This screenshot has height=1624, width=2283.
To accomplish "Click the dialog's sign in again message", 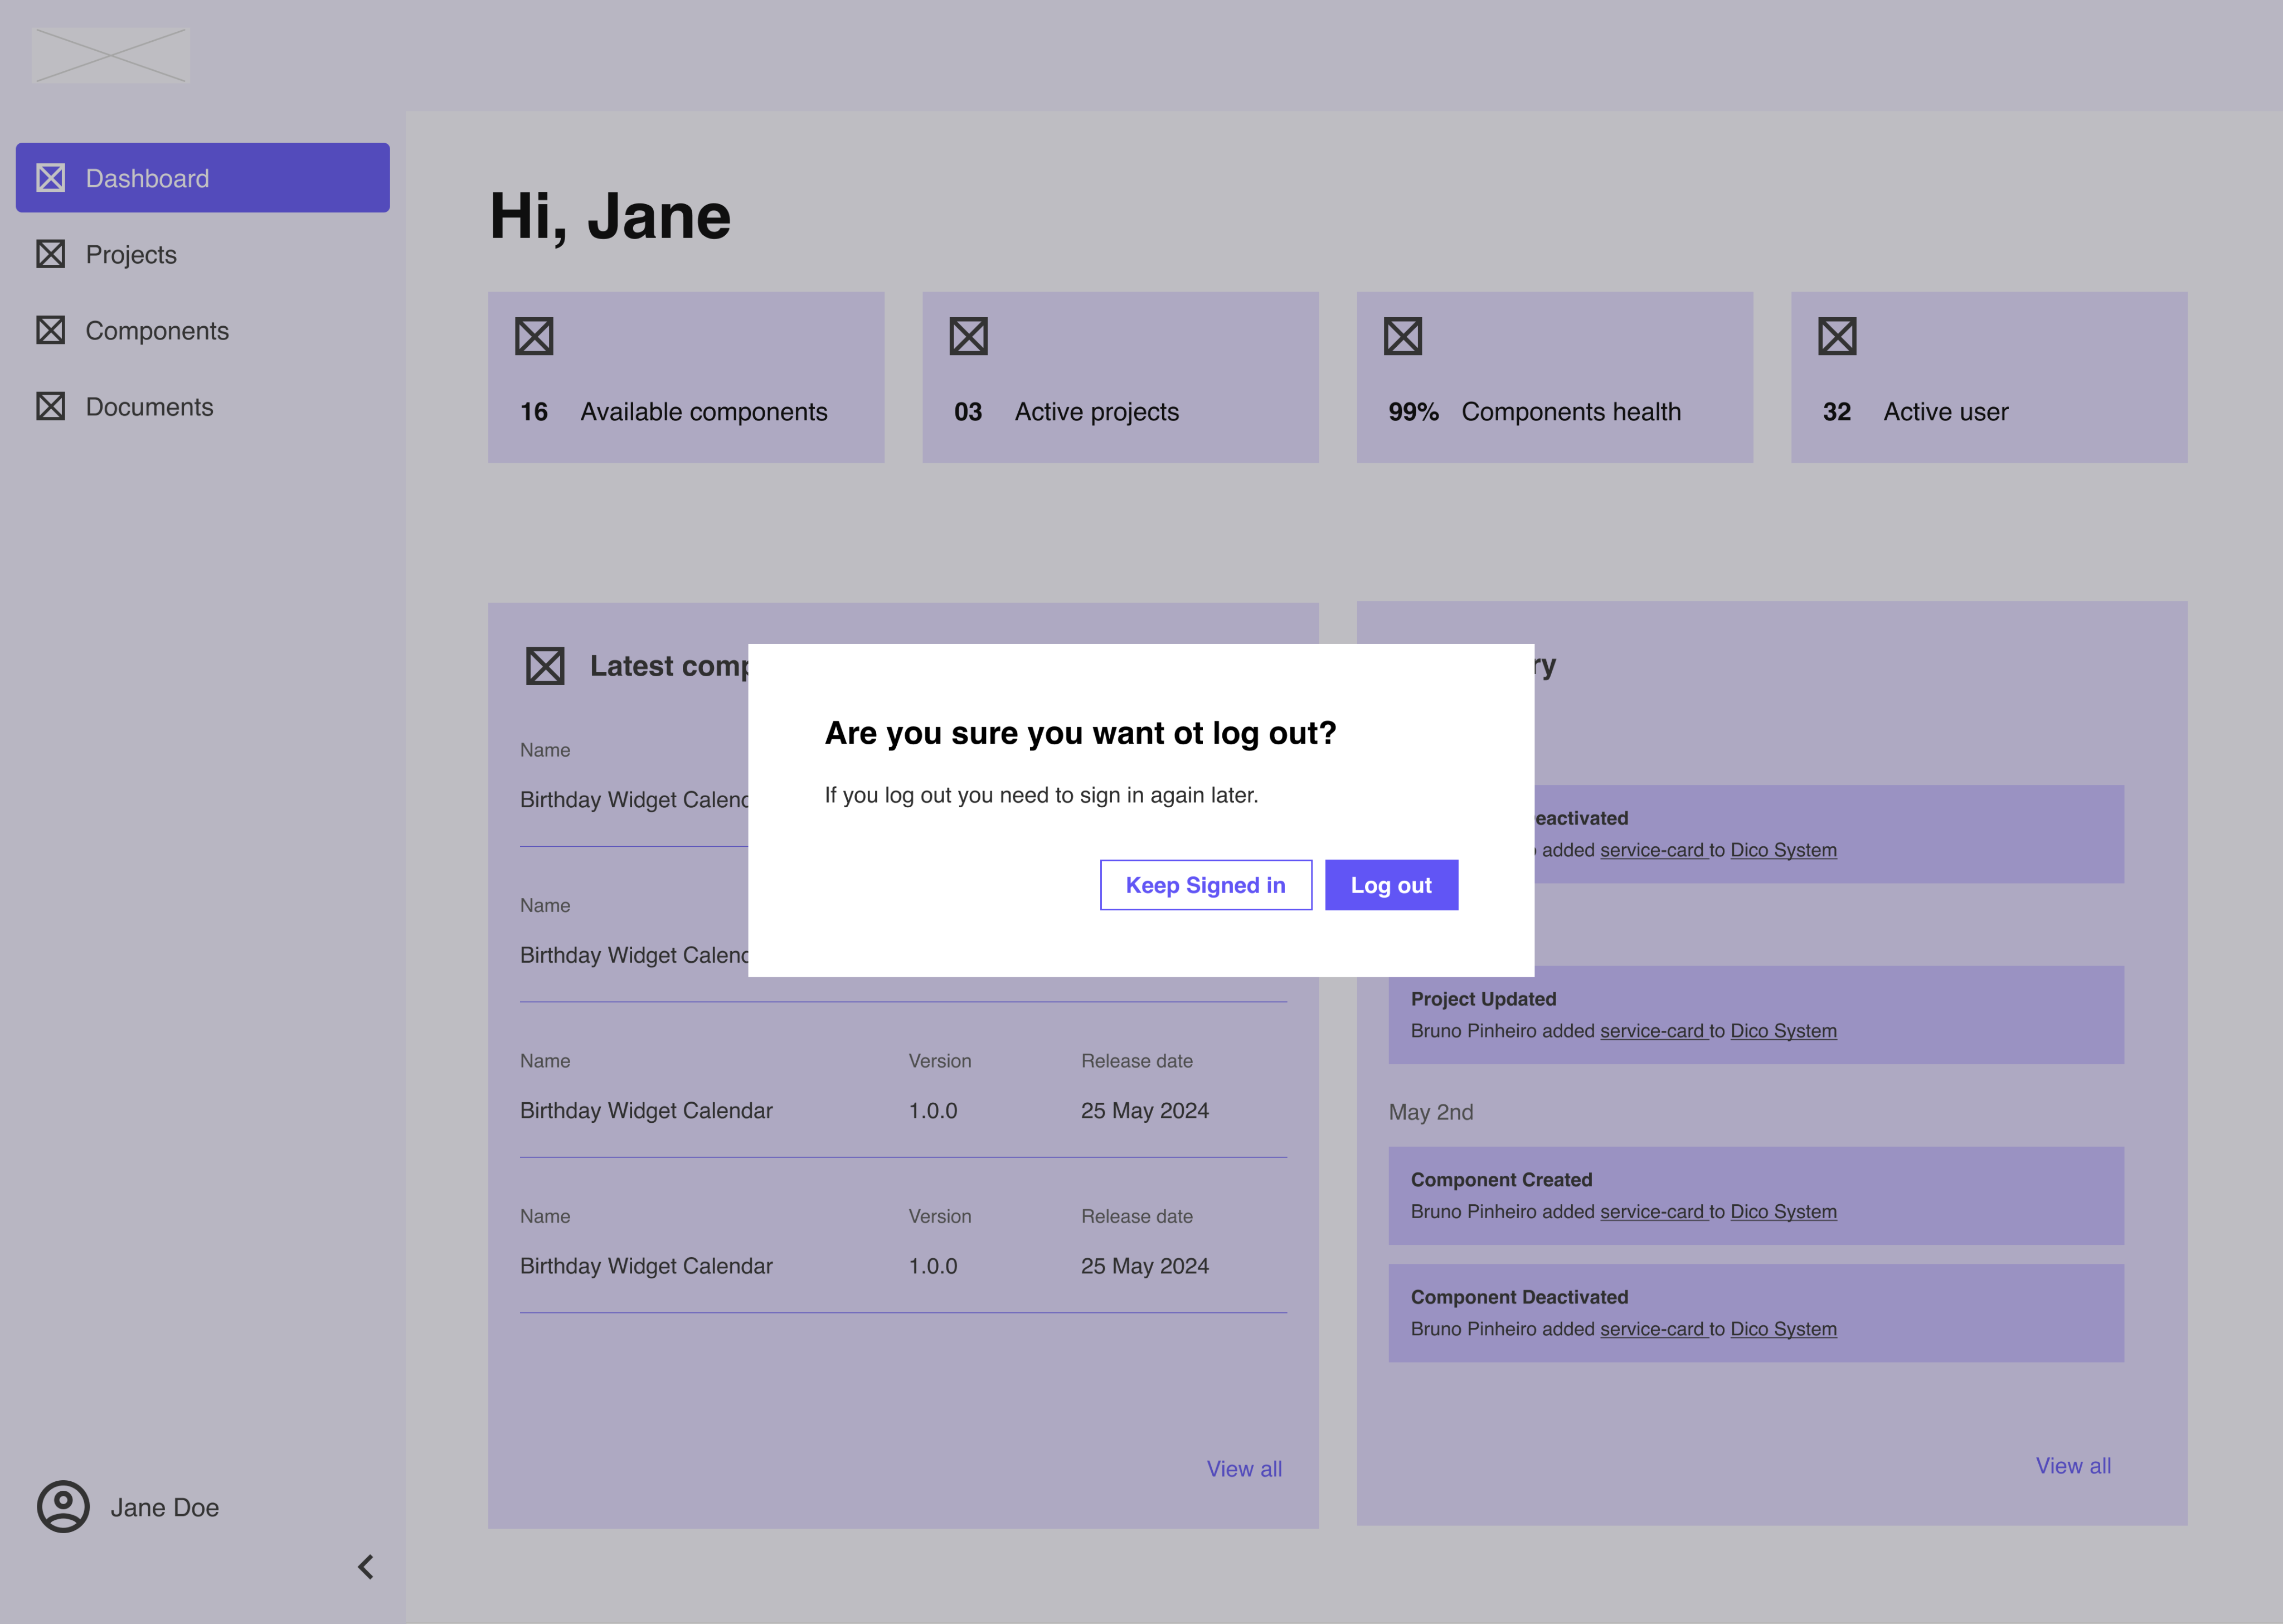I will coord(1042,795).
